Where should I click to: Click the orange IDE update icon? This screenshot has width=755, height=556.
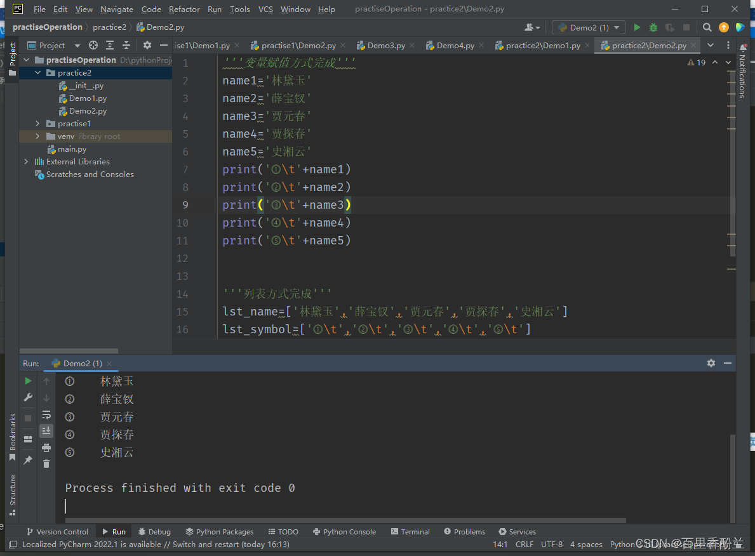[x=723, y=27]
